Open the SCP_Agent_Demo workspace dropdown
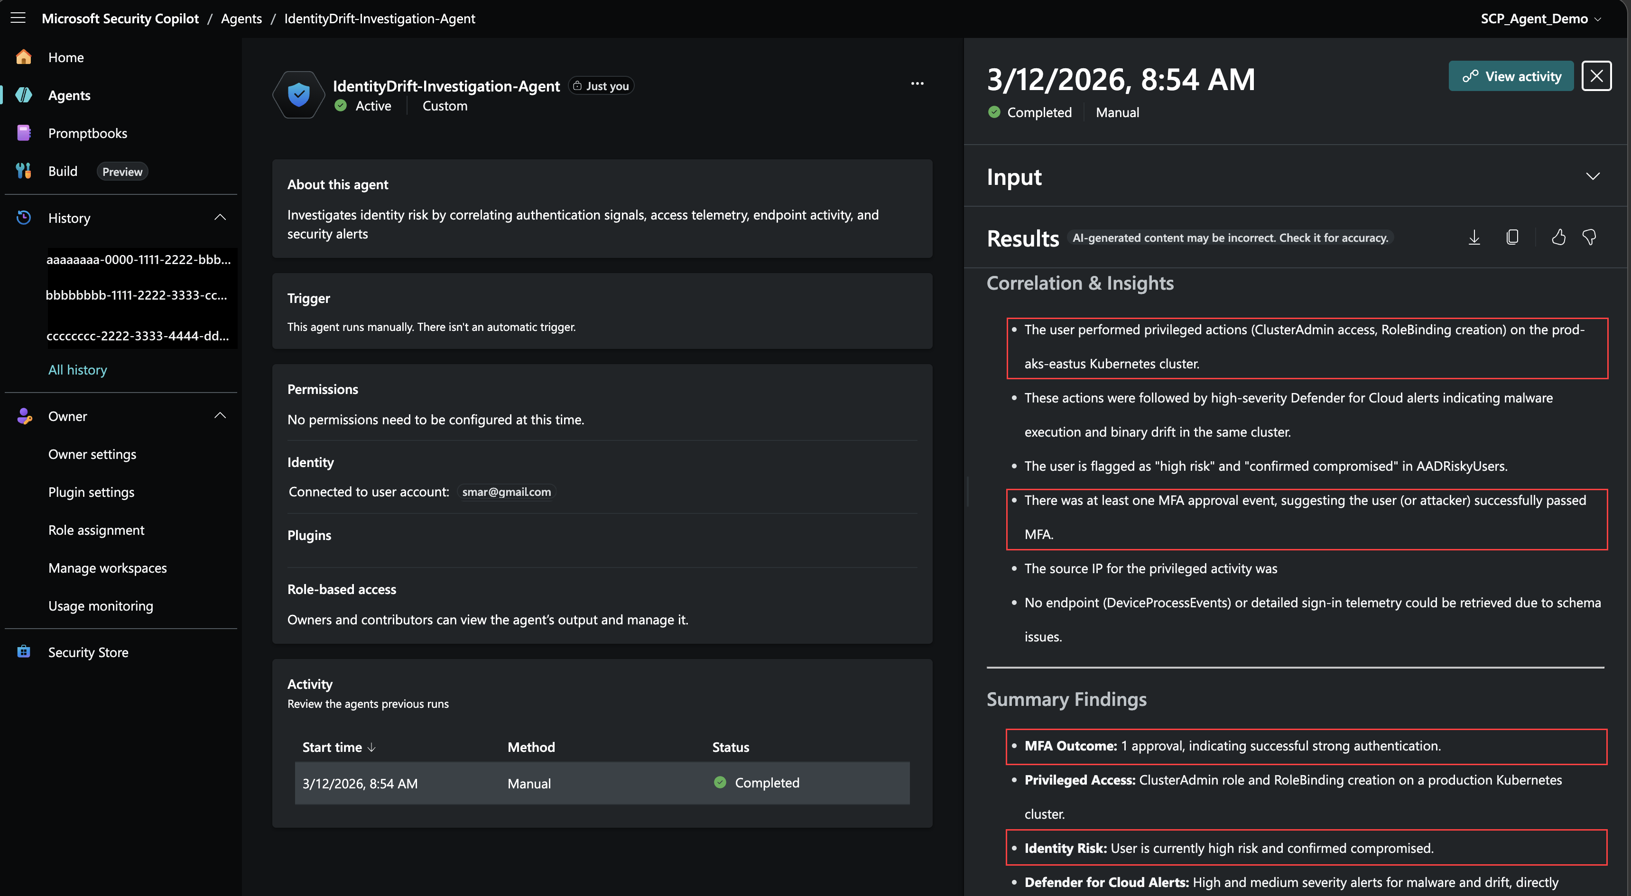The height and width of the screenshot is (896, 1631). tap(1540, 18)
